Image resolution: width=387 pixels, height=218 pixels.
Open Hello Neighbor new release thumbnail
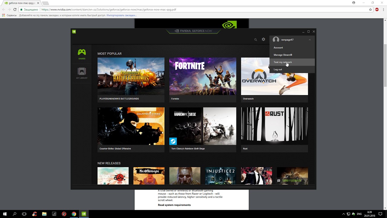point(149,176)
